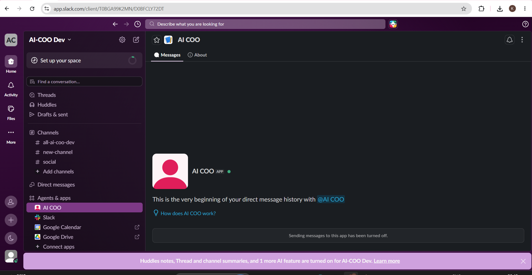
Task: Open Google Drive app
Action: click(84, 237)
